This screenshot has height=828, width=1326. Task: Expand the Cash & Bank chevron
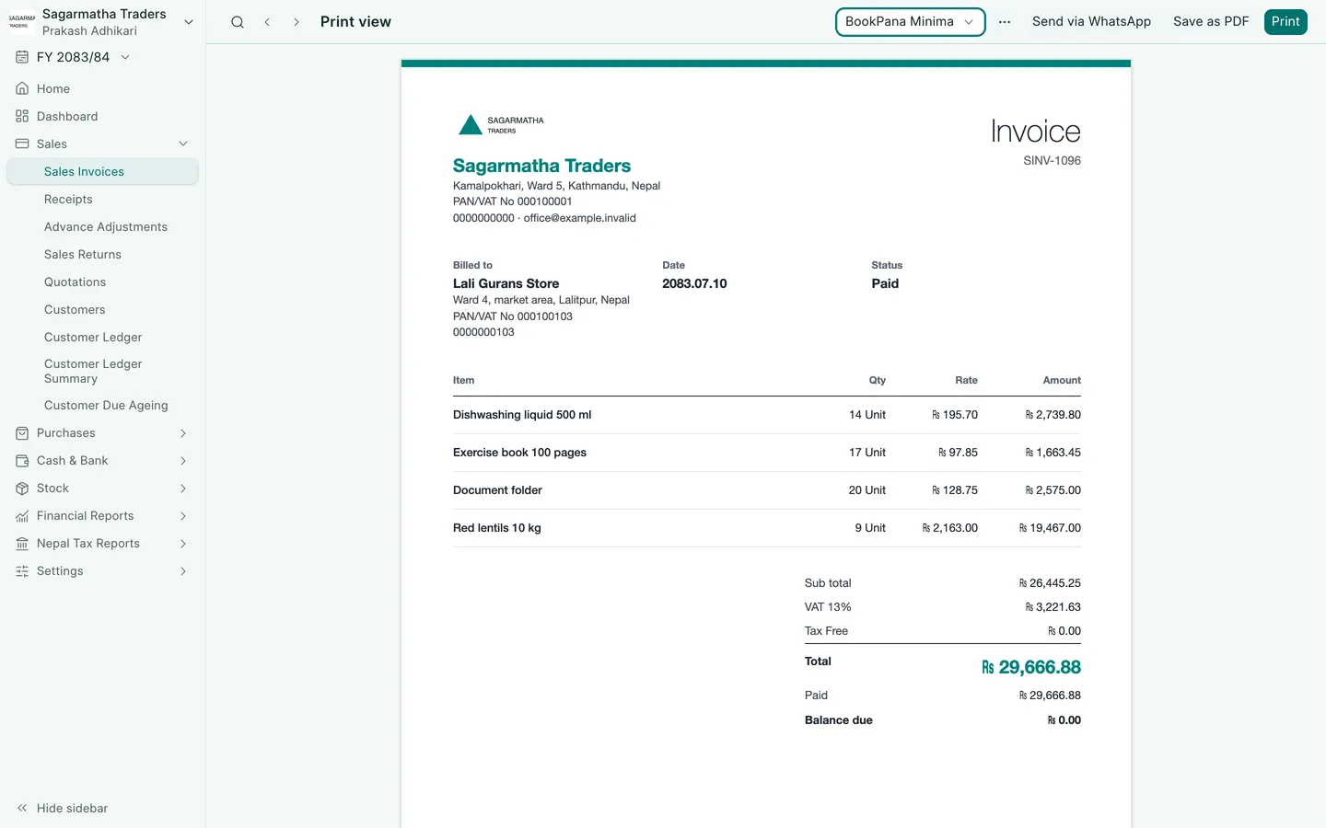(183, 461)
